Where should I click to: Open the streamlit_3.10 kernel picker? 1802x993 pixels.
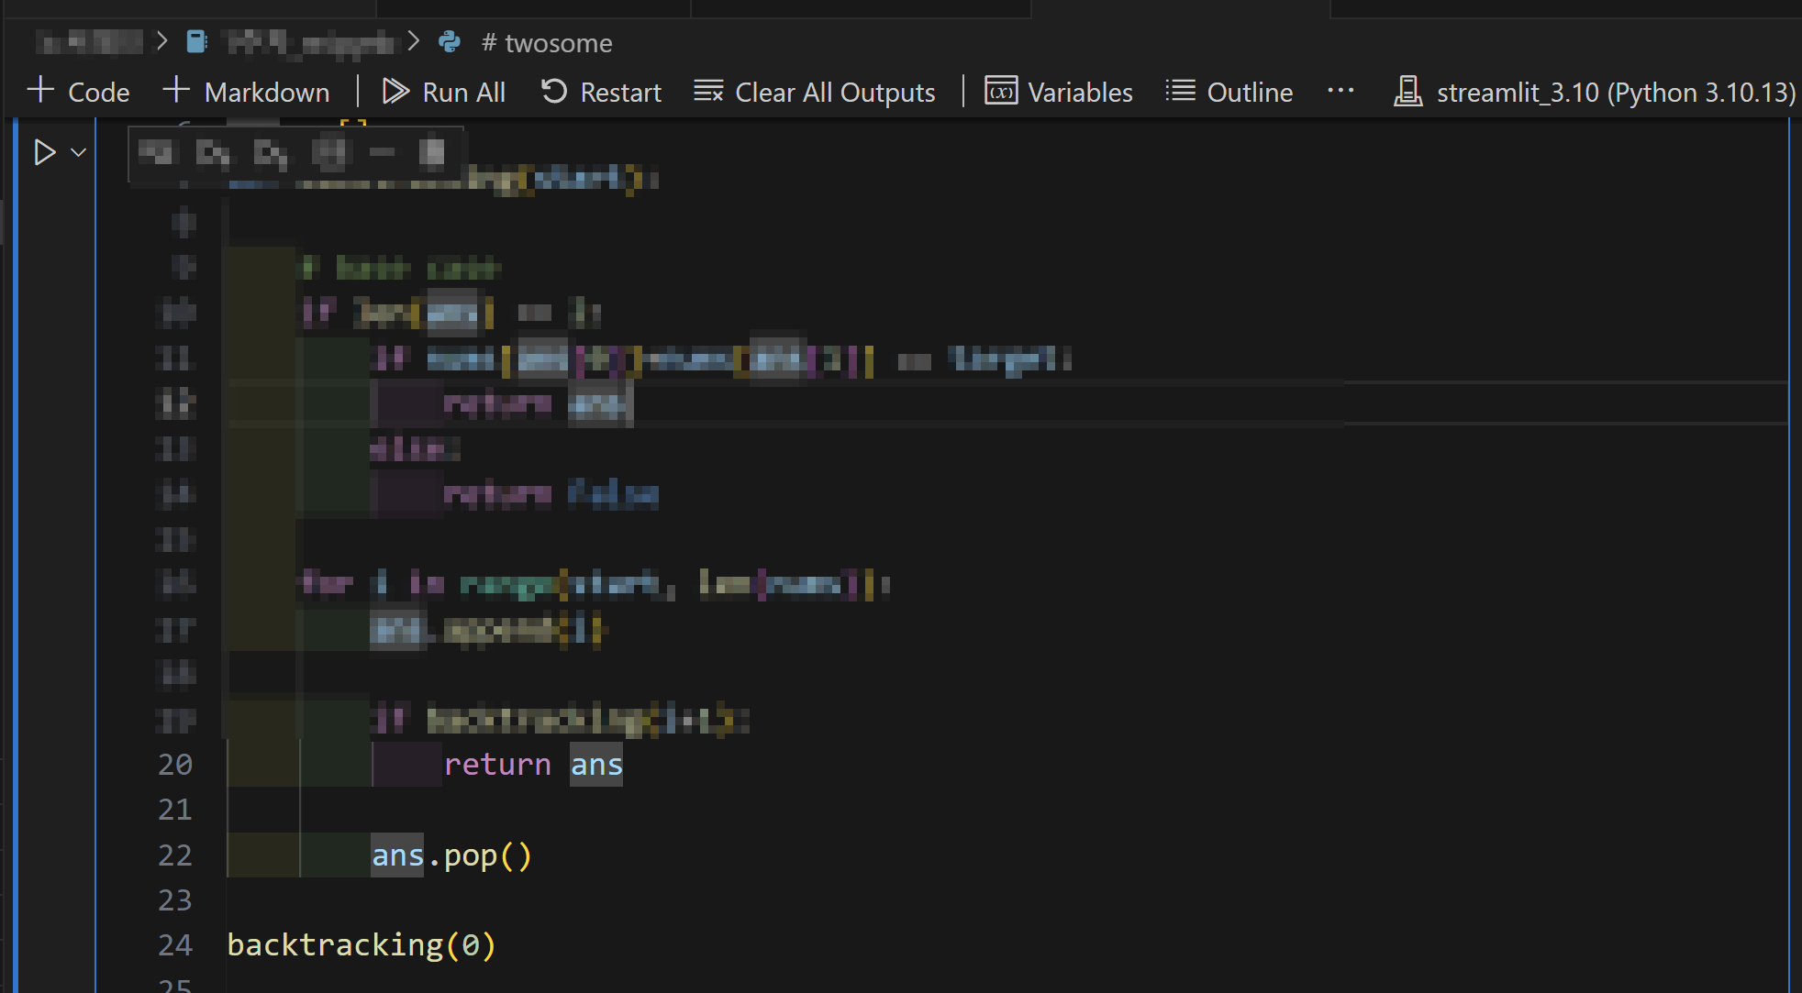pos(1595,92)
